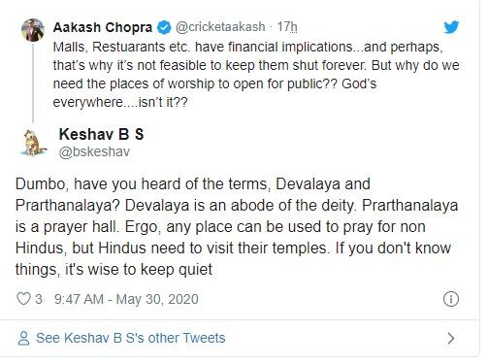Click the thread line connecting the tweets

tap(33, 83)
